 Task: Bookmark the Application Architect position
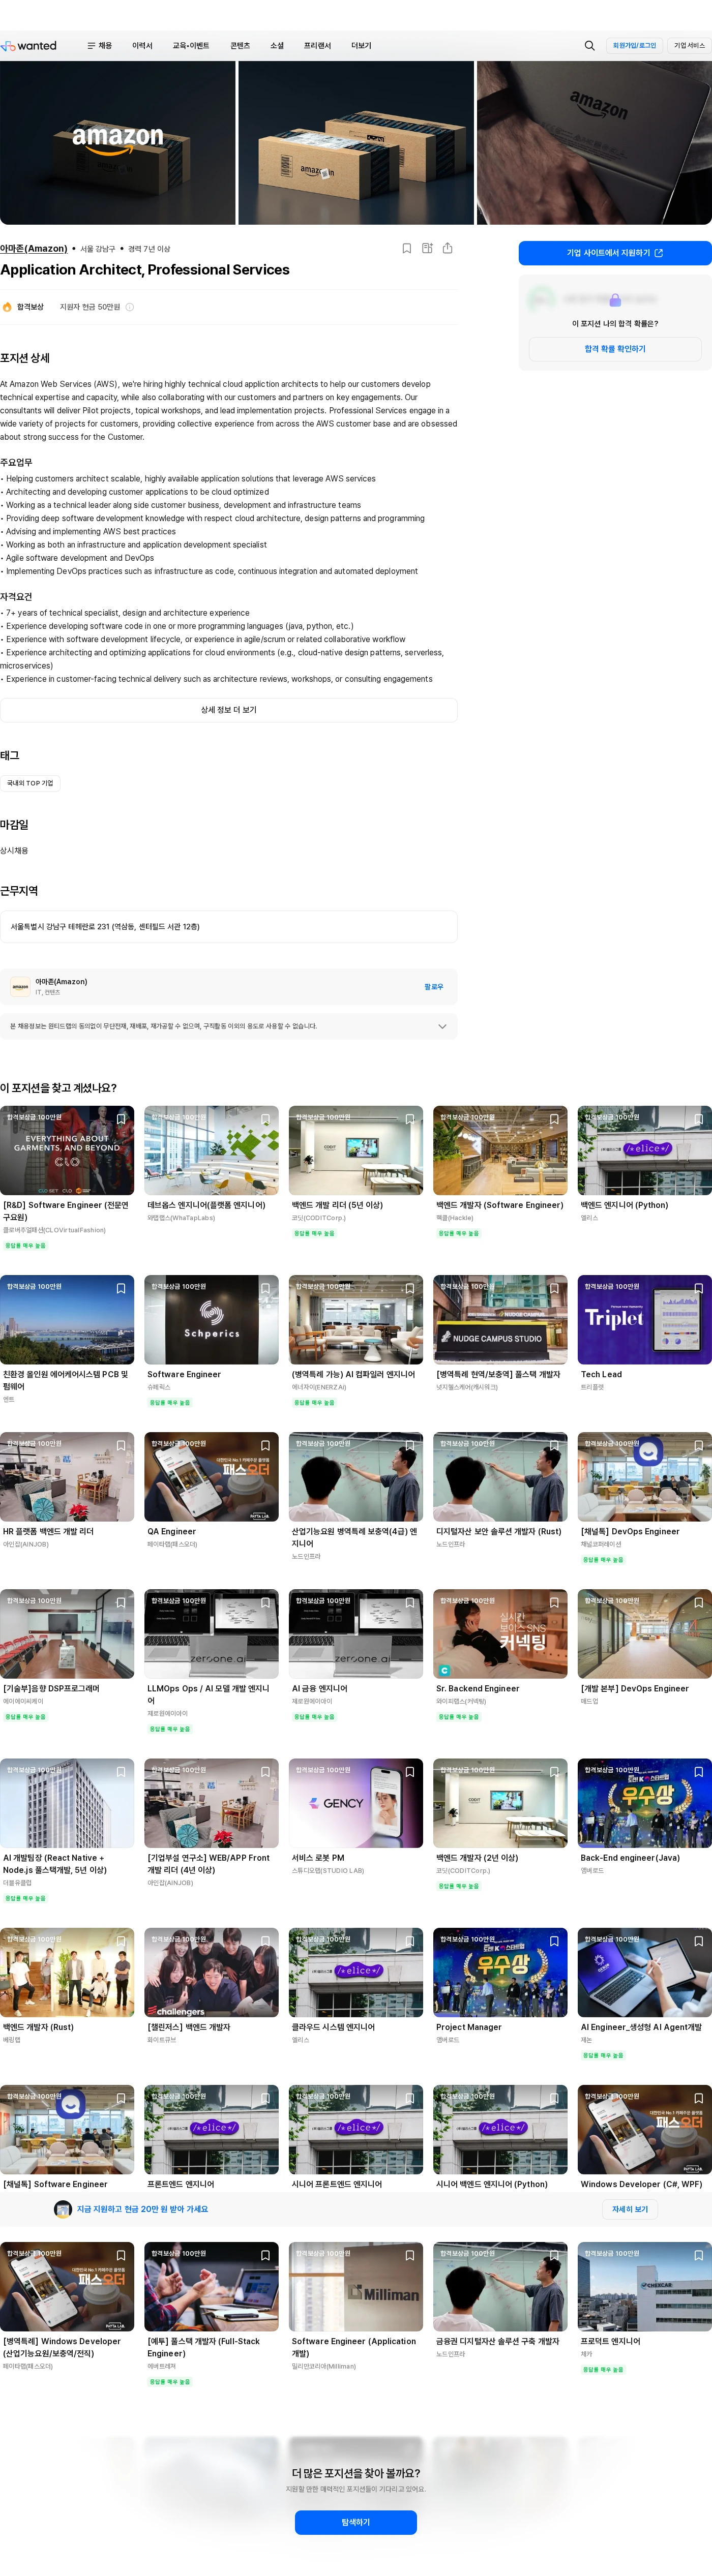point(407,248)
